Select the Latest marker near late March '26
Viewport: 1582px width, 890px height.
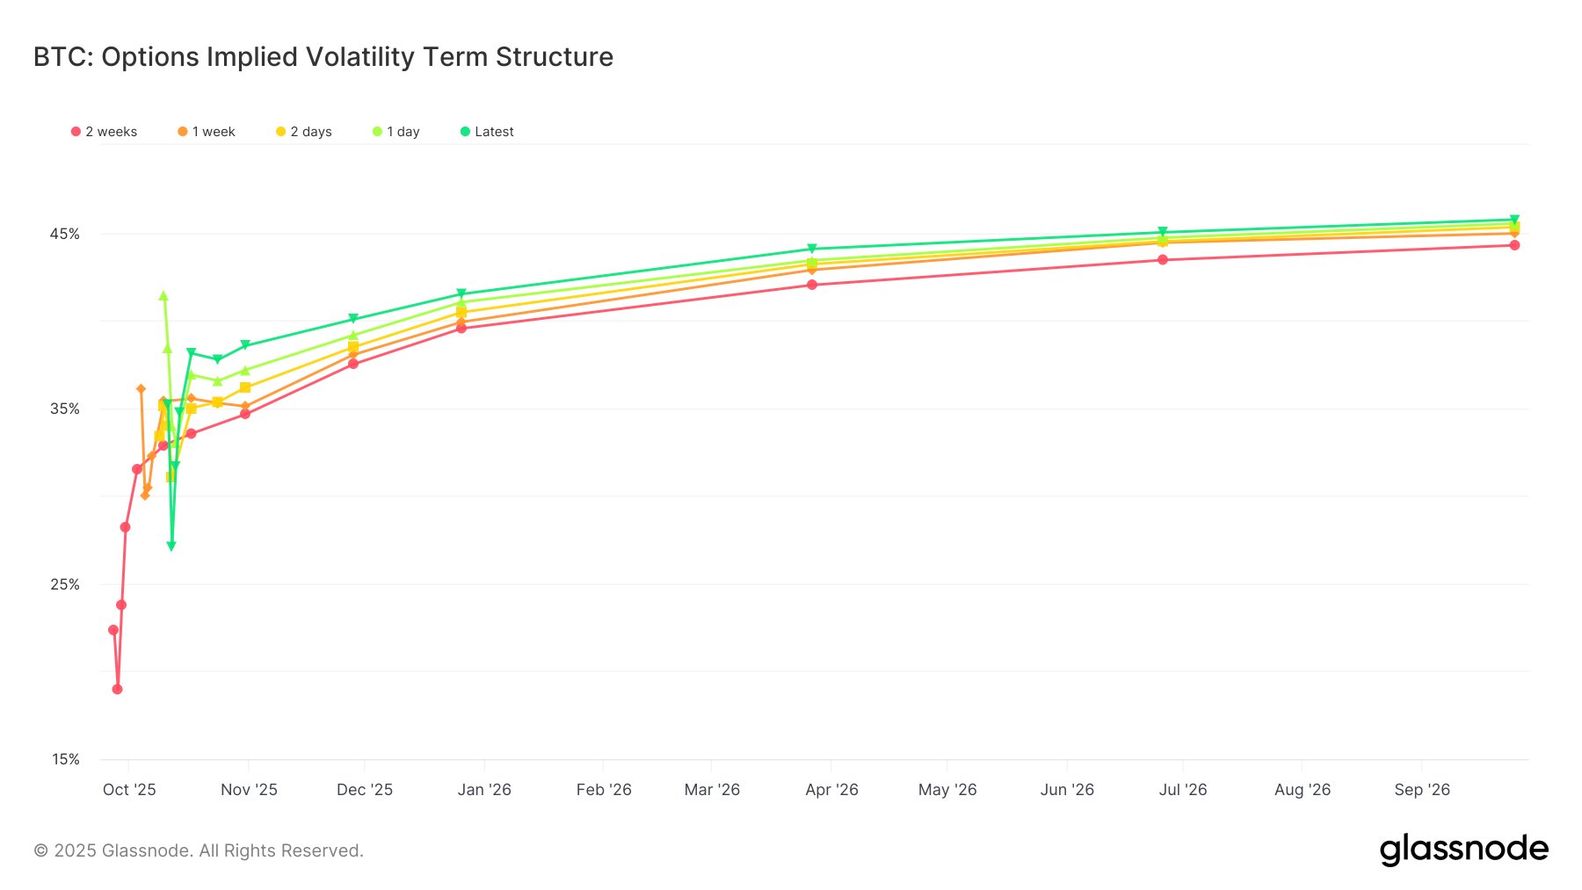tap(812, 249)
